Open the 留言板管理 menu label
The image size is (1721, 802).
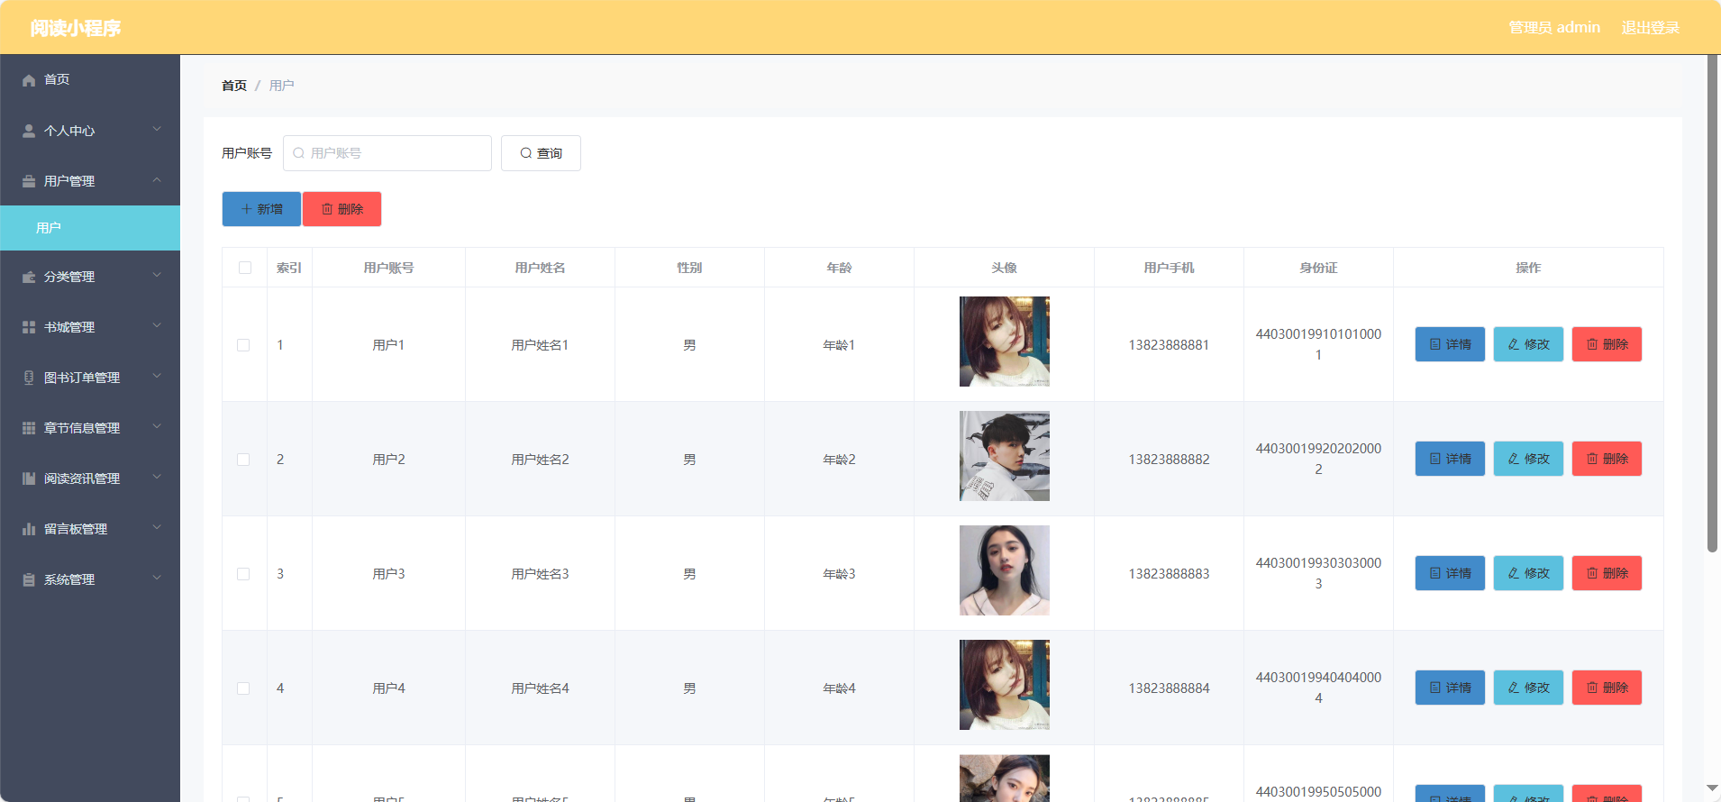(x=76, y=529)
